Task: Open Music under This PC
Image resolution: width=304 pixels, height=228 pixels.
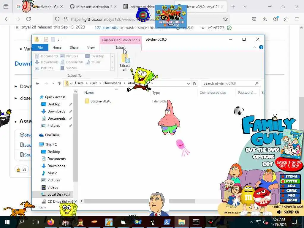Action: click(x=52, y=173)
